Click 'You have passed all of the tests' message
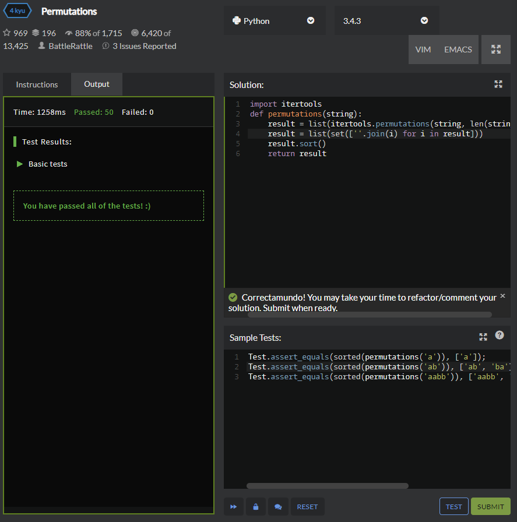Viewport: 517px width, 522px height. (87, 206)
